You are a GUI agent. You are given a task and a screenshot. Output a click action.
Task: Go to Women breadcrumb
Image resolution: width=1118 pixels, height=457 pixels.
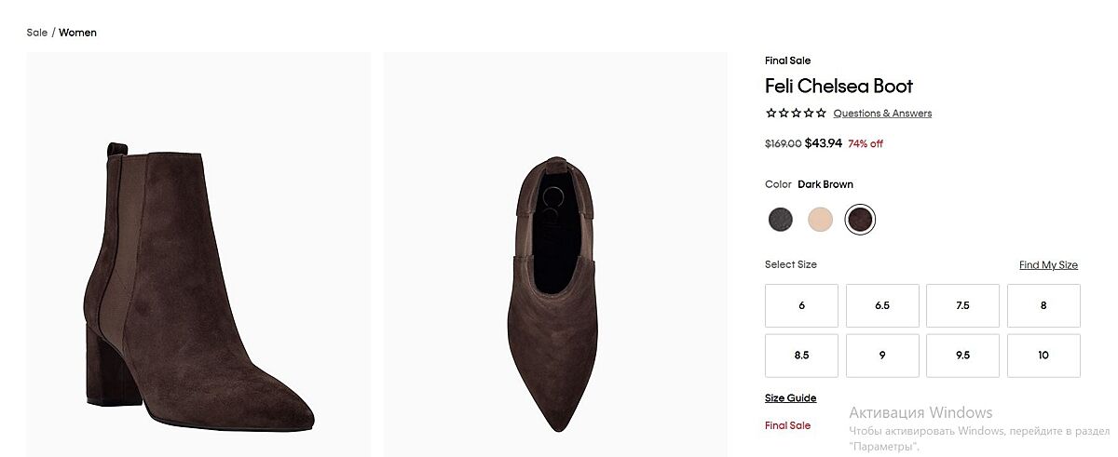77,33
